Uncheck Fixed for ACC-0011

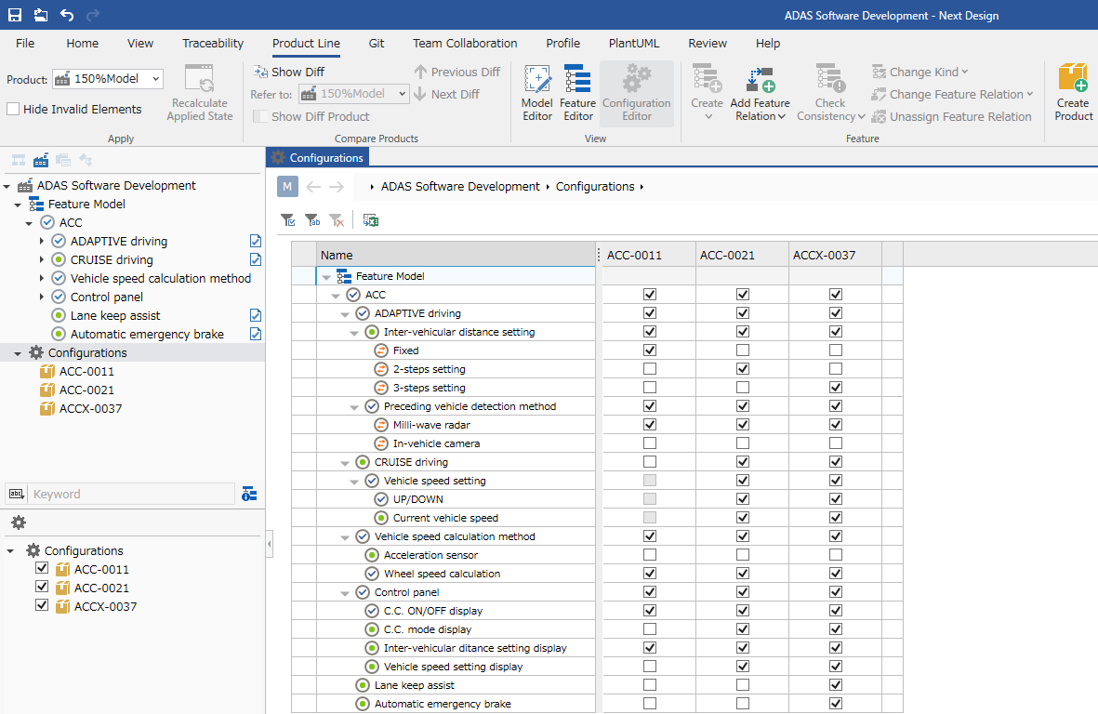[650, 350]
